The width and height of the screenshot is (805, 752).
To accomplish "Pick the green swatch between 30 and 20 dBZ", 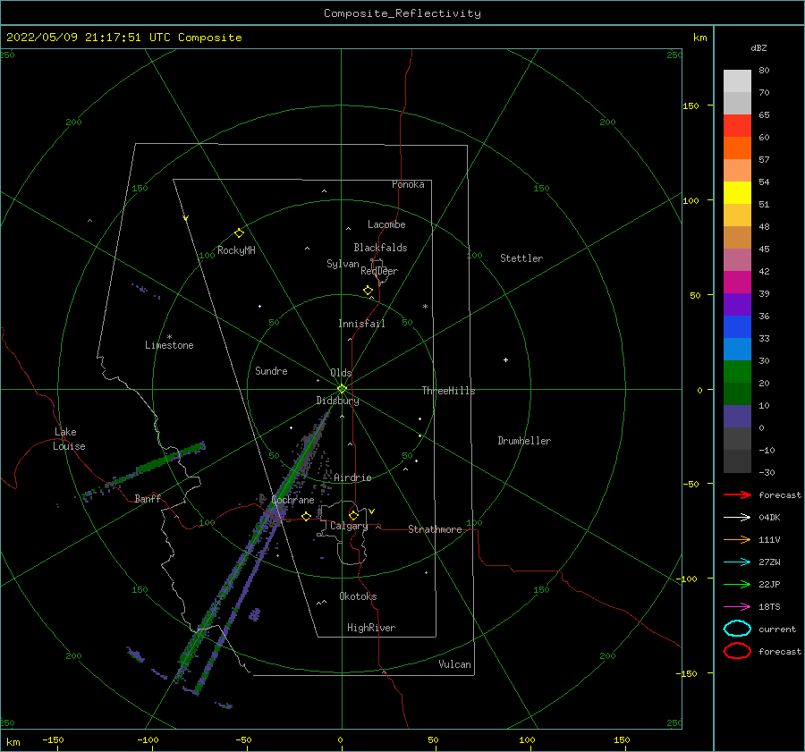I will 737,372.
